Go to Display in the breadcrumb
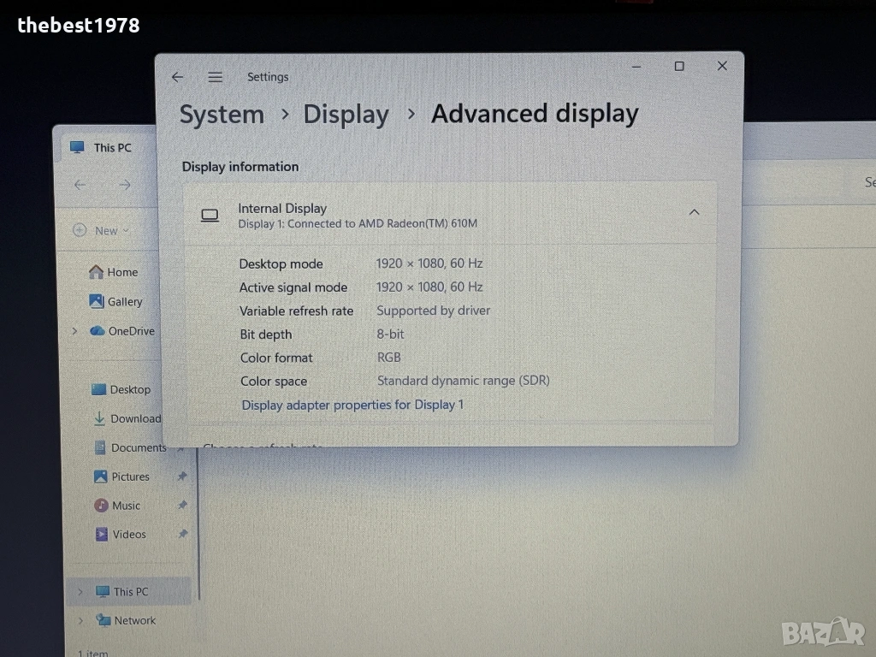The height and width of the screenshot is (657, 876). tap(346, 115)
